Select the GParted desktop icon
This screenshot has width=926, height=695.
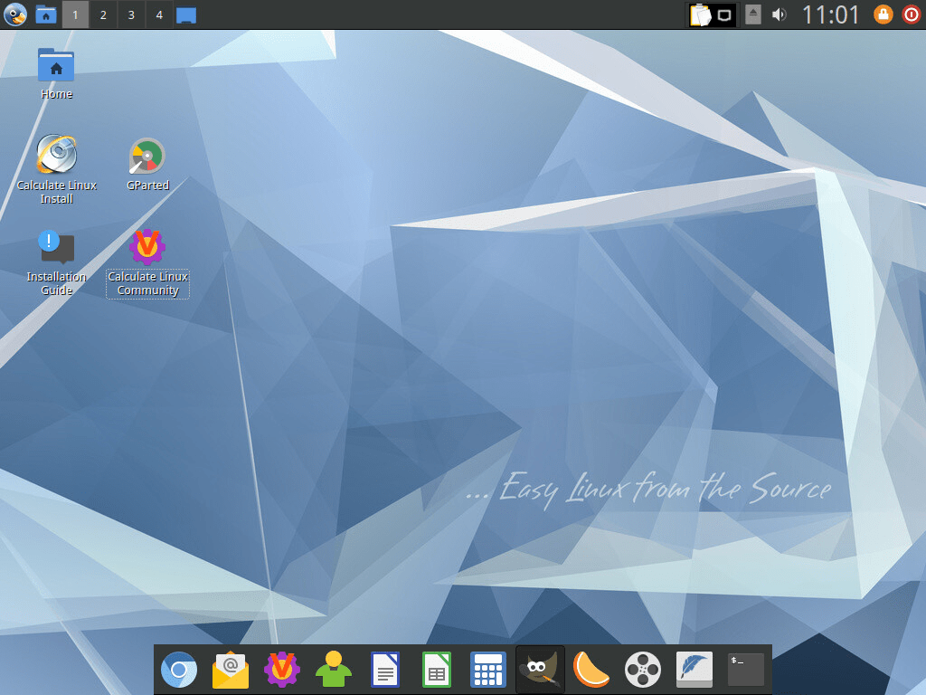pos(147,165)
